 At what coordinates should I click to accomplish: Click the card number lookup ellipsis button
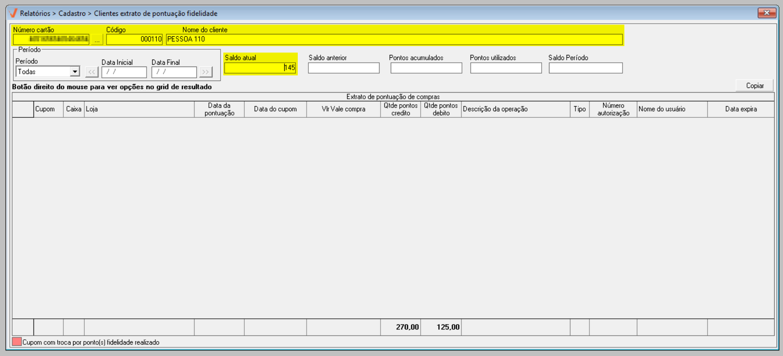(x=97, y=40)
